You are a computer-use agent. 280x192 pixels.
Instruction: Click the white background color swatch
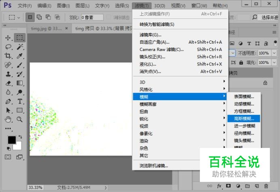pyautogui.click(x=19, y=147)
